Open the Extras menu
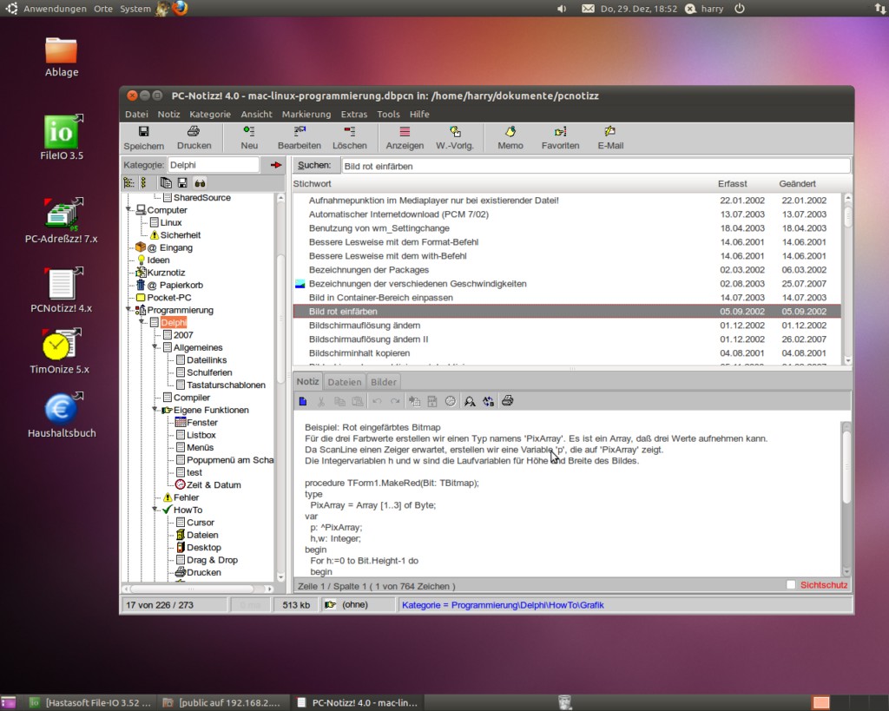Image resolution: width=889 pixels, height=711 pixels. (x=354, y=114)
